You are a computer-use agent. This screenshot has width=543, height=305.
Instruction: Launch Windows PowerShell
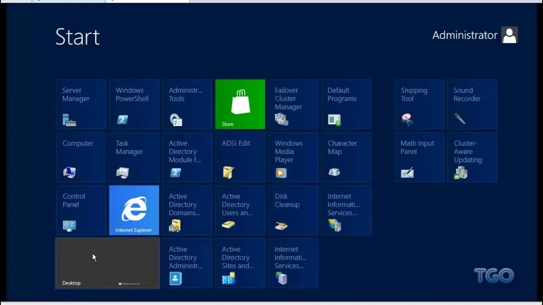coord(134,104)
